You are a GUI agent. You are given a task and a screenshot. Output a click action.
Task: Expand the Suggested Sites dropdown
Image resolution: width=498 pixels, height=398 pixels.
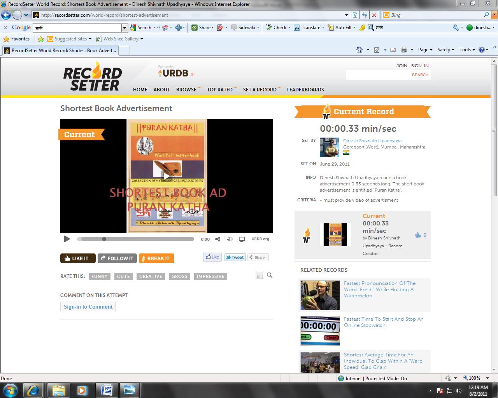[x=90, y=39]
